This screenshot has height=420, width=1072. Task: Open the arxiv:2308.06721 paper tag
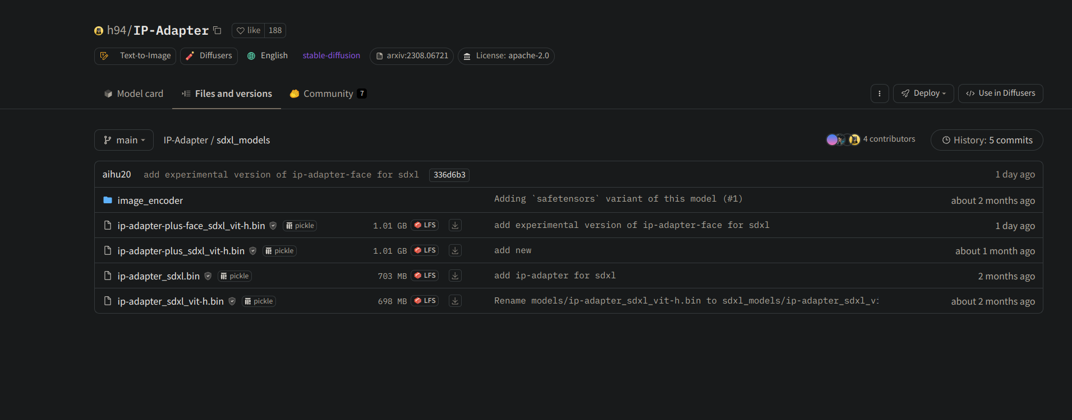coord(412,56)
